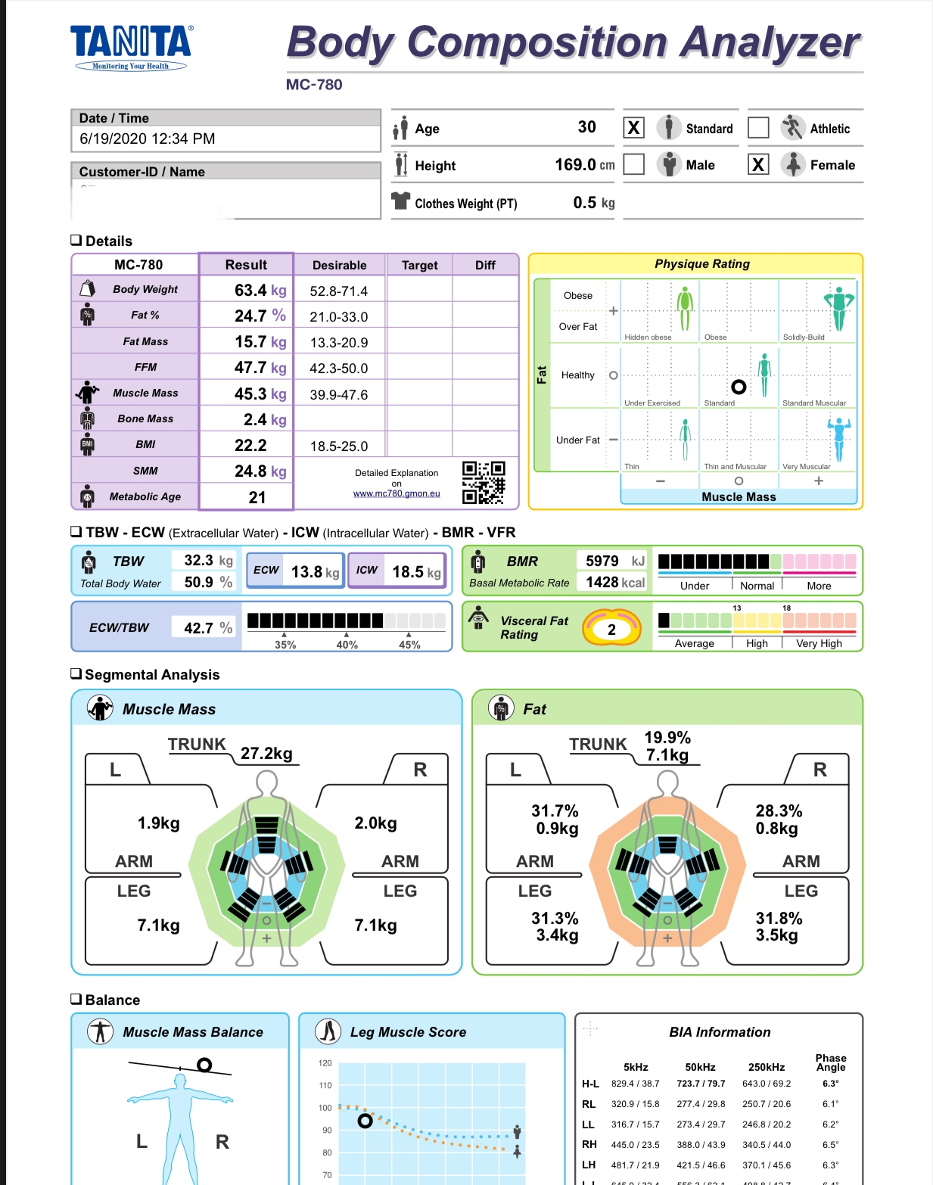The image size is (933, 1185).
Task: Click the Standard body type icon
Action: [x=669, y=127]
